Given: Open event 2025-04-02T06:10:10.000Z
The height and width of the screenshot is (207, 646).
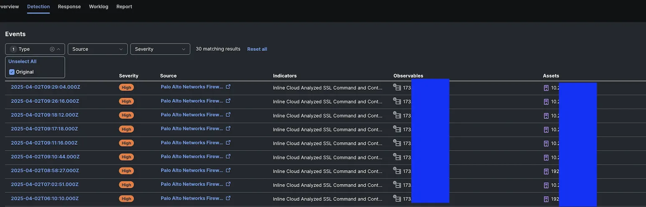Looking at the screenshot, I should [x=46, y=198].
